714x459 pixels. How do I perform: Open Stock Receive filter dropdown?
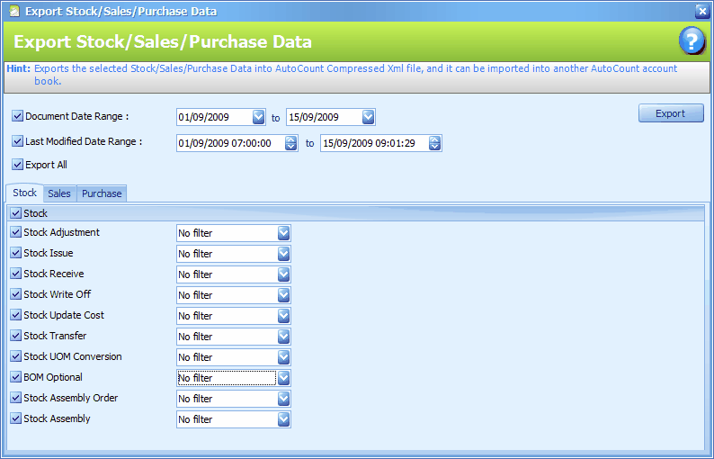click(x=283, y=274)
